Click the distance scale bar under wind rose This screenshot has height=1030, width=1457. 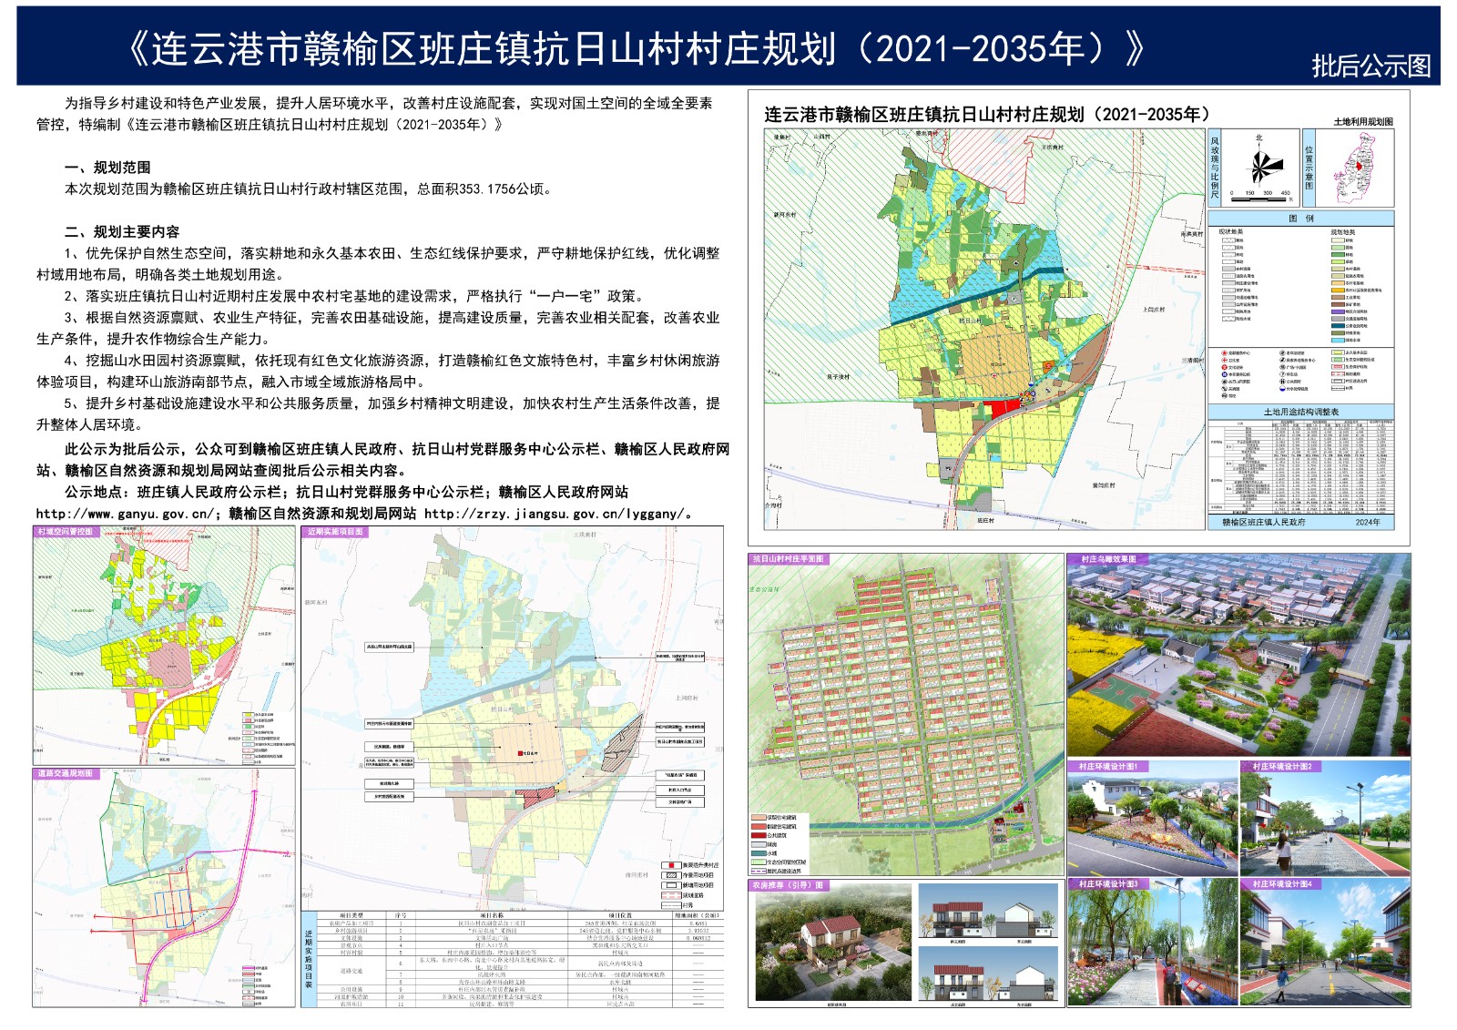coord(1260,194)
